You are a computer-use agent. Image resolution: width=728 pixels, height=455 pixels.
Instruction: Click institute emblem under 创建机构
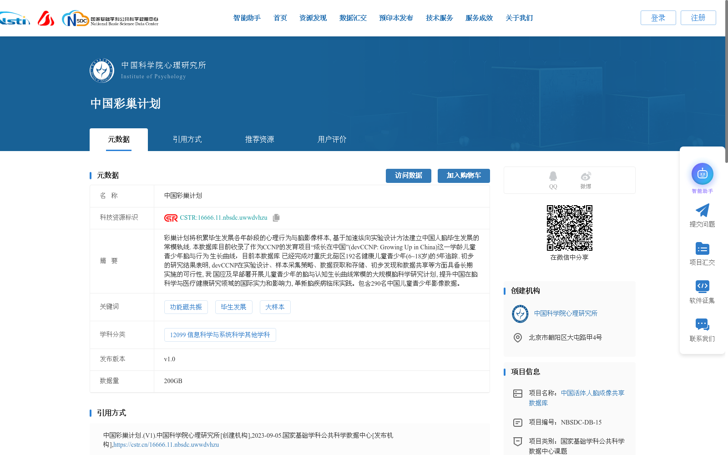pyautogui.click(x=520, y=314)
